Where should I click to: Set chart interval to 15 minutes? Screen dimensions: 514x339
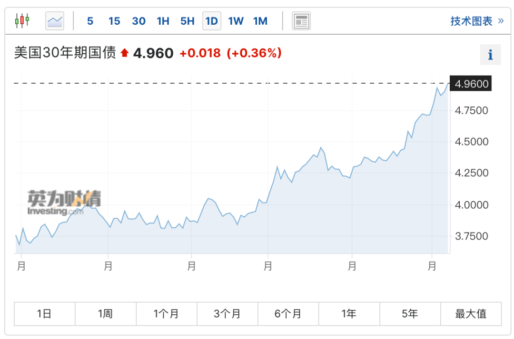[x=114, y=21]
